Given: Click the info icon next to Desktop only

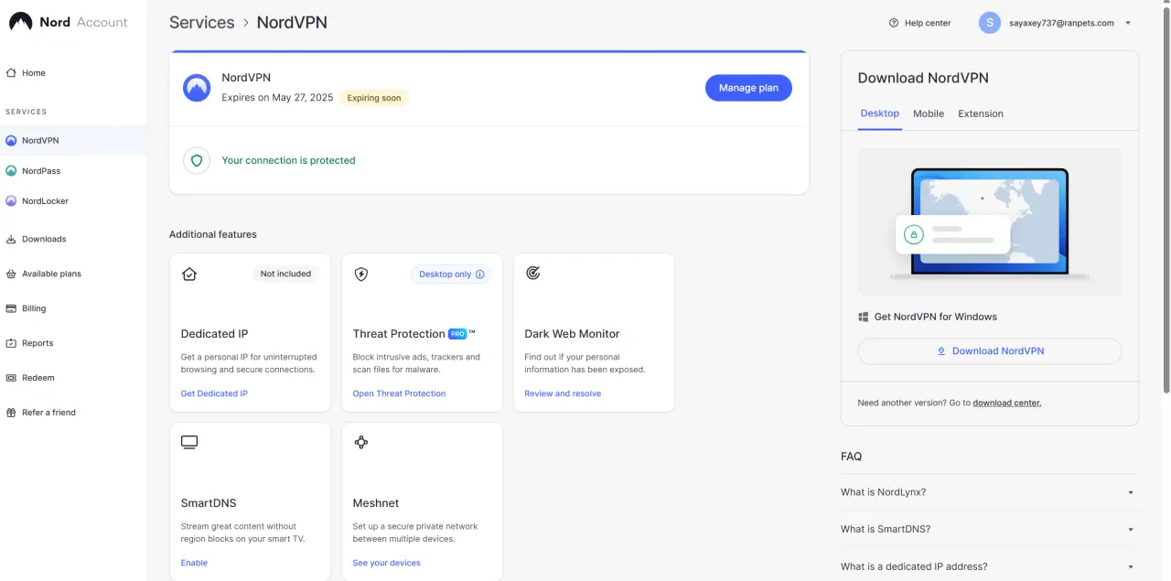Looking at the screenshot, I should (x=480, y=274).
